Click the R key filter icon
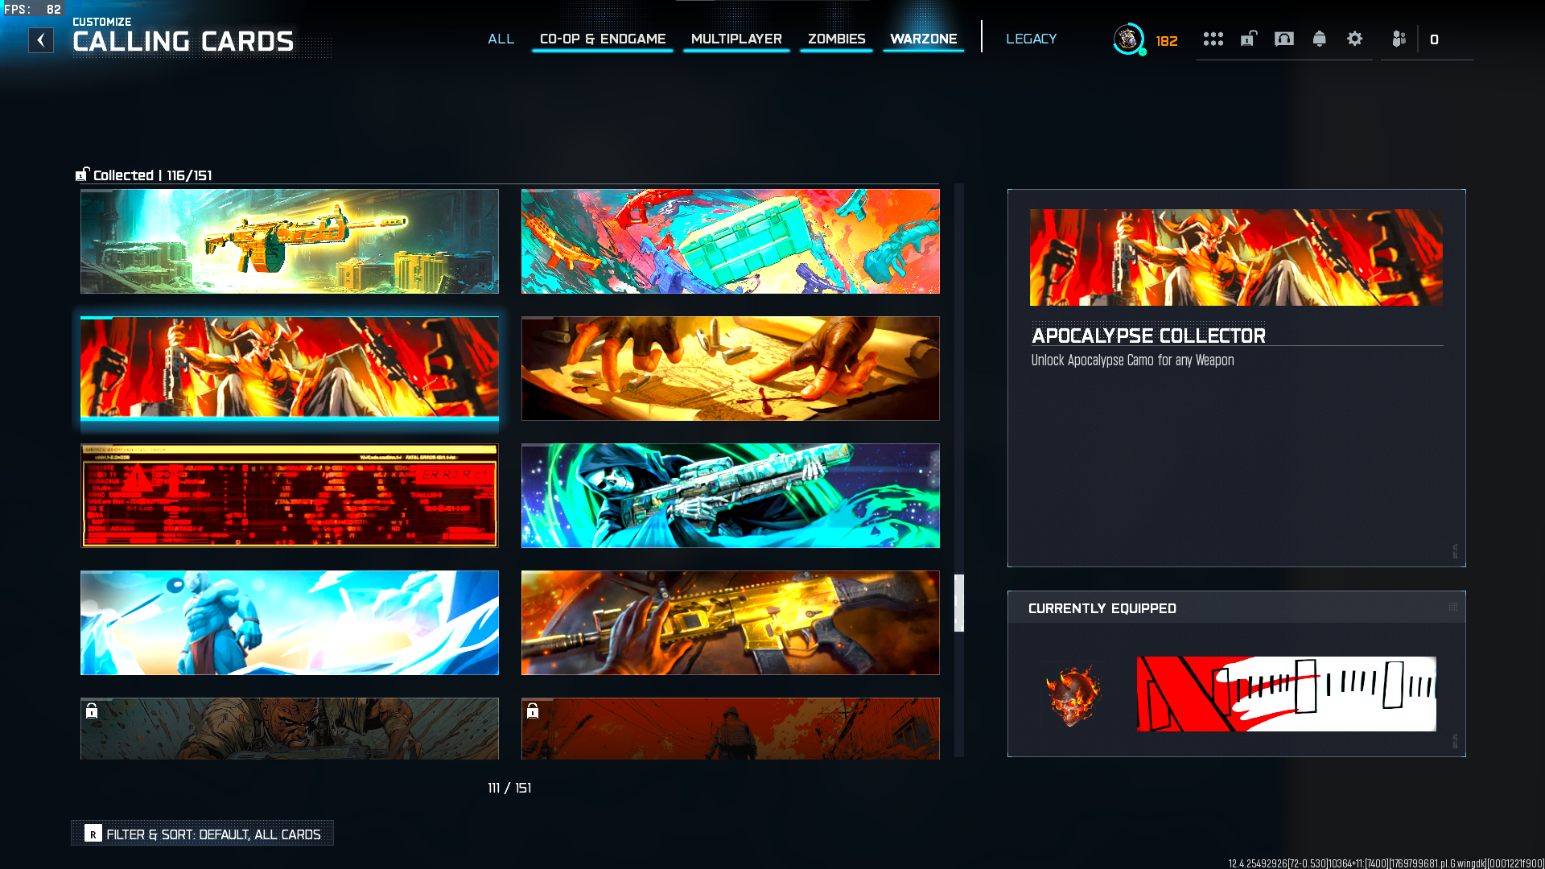Screen dimensions: 1545x869 [x=93, y=834]
